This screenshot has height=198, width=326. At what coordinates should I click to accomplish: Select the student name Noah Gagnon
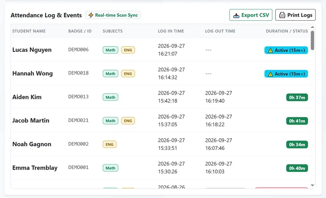(x=32, y=144)
